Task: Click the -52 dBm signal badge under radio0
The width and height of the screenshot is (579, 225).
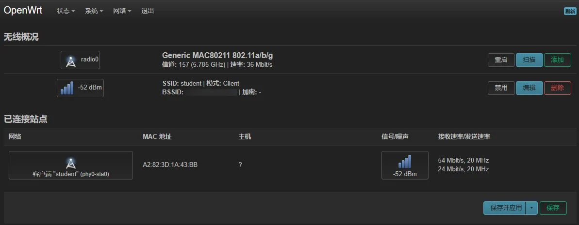Action: point(80,88)
